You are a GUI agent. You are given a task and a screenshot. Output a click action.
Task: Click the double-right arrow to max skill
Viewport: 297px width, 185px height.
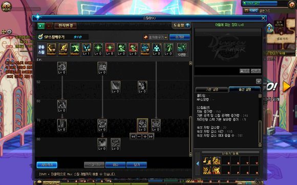point(151,137)
